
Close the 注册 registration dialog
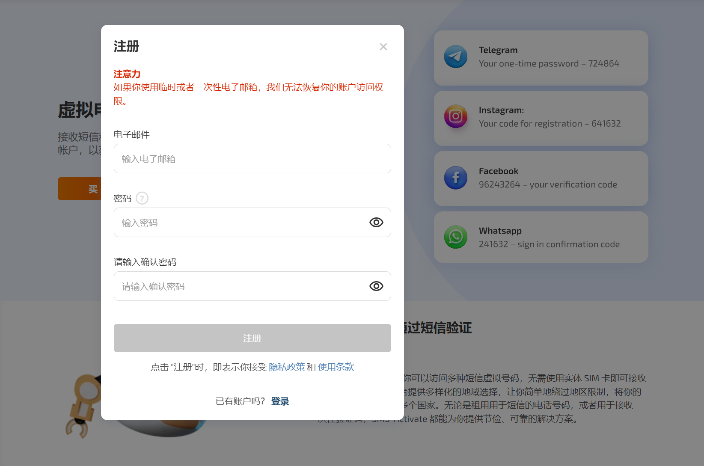383,47
